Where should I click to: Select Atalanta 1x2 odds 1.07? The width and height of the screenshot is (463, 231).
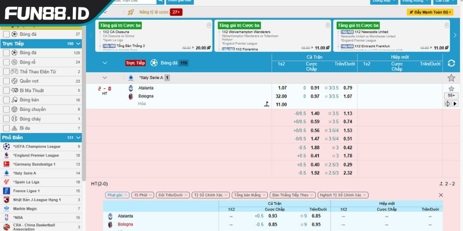coord(282,88)
